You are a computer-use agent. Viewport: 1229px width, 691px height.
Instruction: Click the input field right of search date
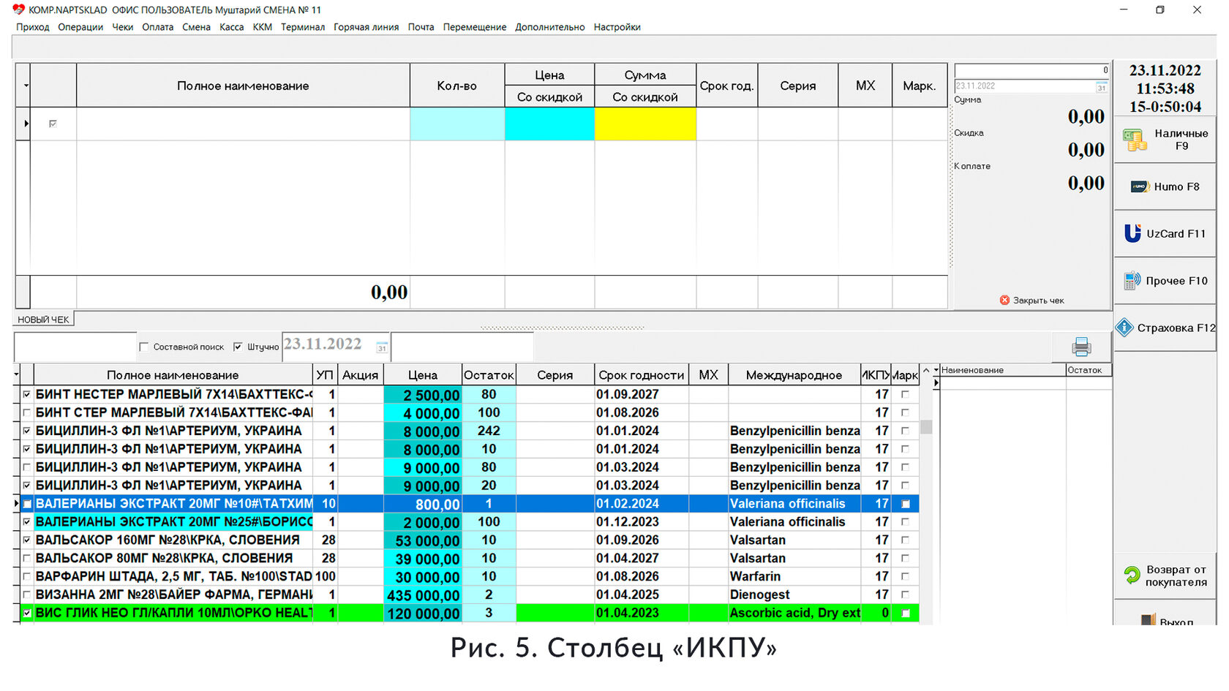click(462, 347)
